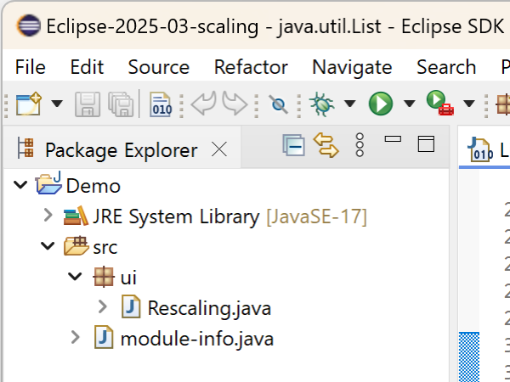
Task: Click the class file editor tab icon
Action: pos(480,149)
